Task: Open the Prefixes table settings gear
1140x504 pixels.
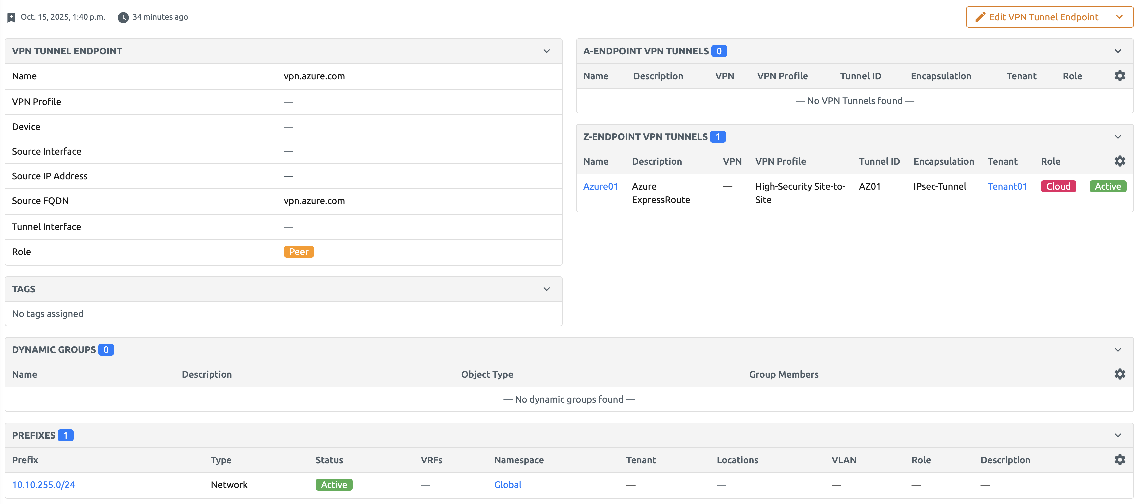Action: tap(1120, 460)
